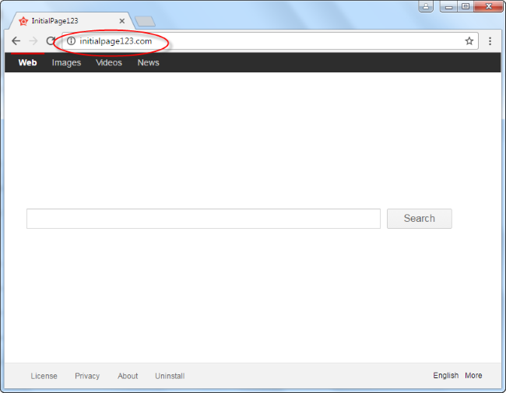The height and width of the screenshot is (393, 506).
Task: Switch to Videos search category
Action: [109, 63]
